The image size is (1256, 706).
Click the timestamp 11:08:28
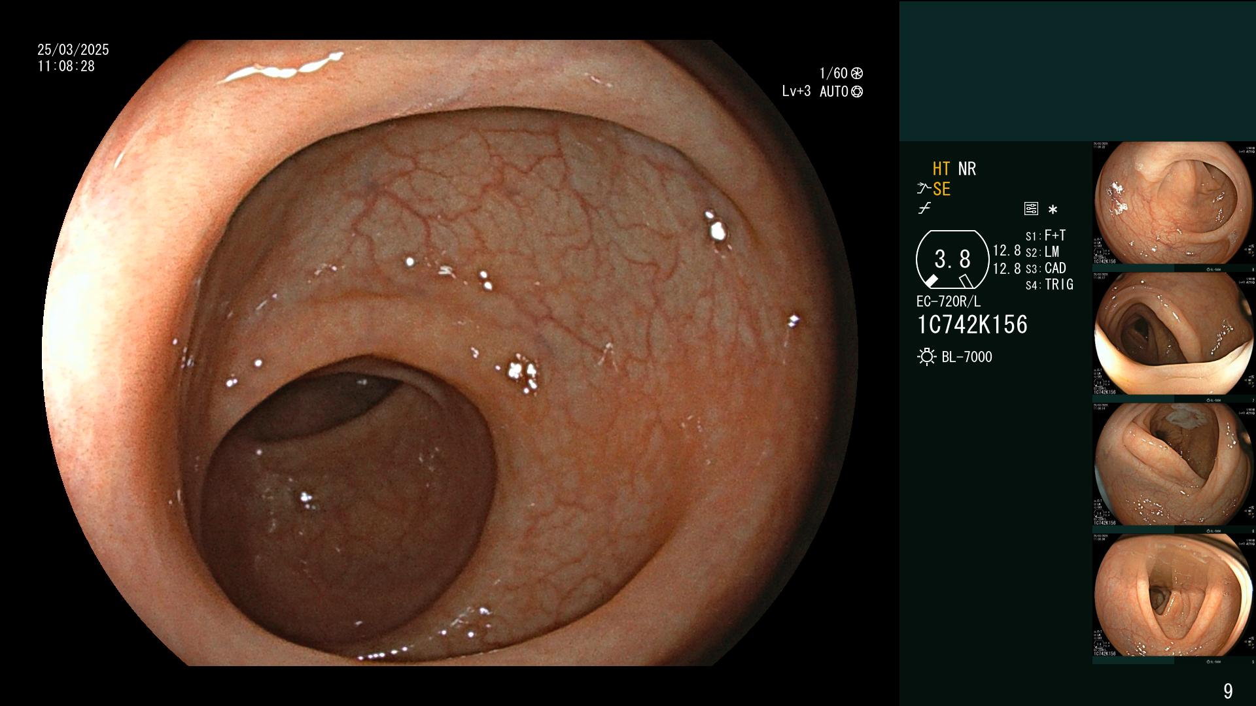click(x=66, y=66)
